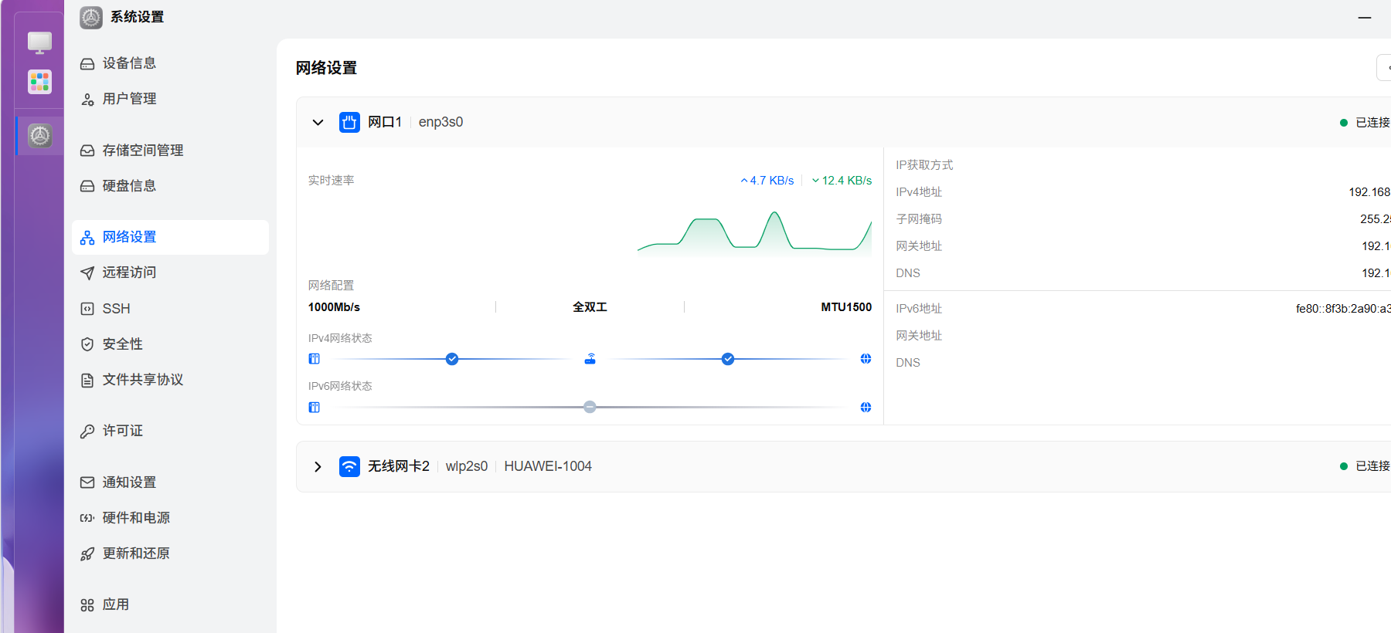Click first blue checkmark node on IPv4 status line
Image resolution: width=1391 pixels, height=633 pixels.
(x=452, y=359)
